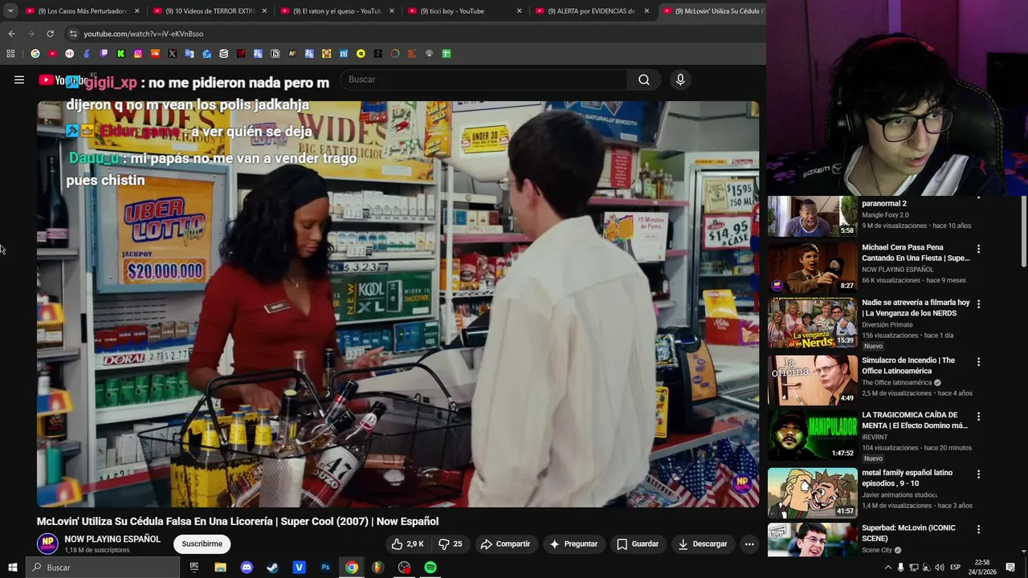Open the Twitch bookmark
The width and height of the screenshot is (1028, 578).
point(104,54)
